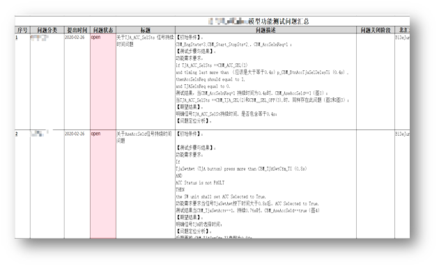This screenshot has width=439, height=268.
Task: Select the row 2 description mentioning ACC Status is not FAULT
Action: tap(265, 184)
